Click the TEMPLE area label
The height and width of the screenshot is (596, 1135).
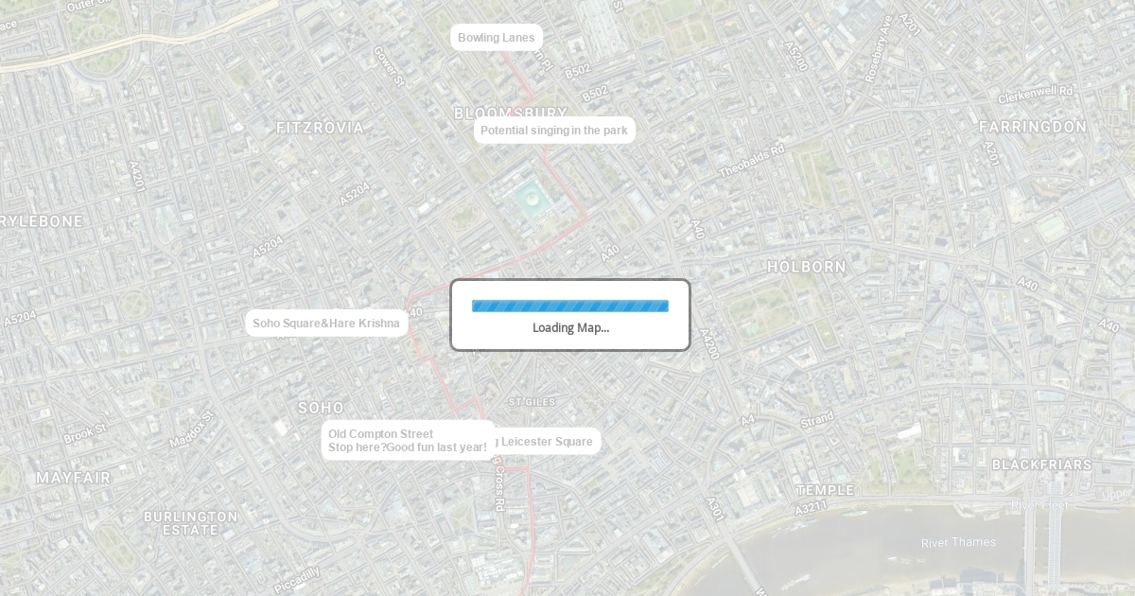pyautogui.click(x=825, y=490)
